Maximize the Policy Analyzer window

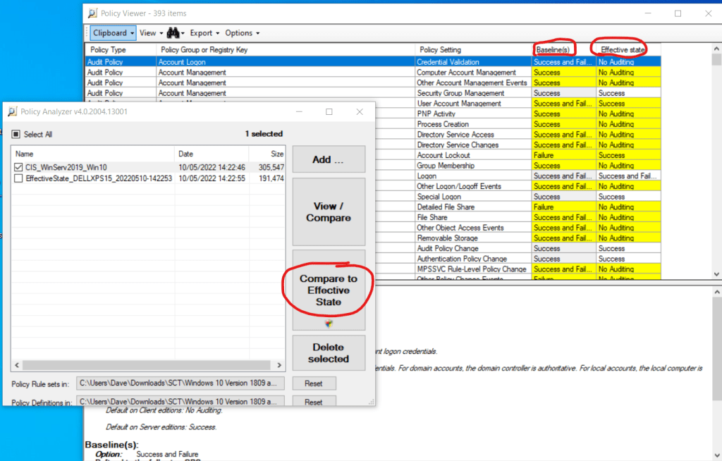(329, 111)
